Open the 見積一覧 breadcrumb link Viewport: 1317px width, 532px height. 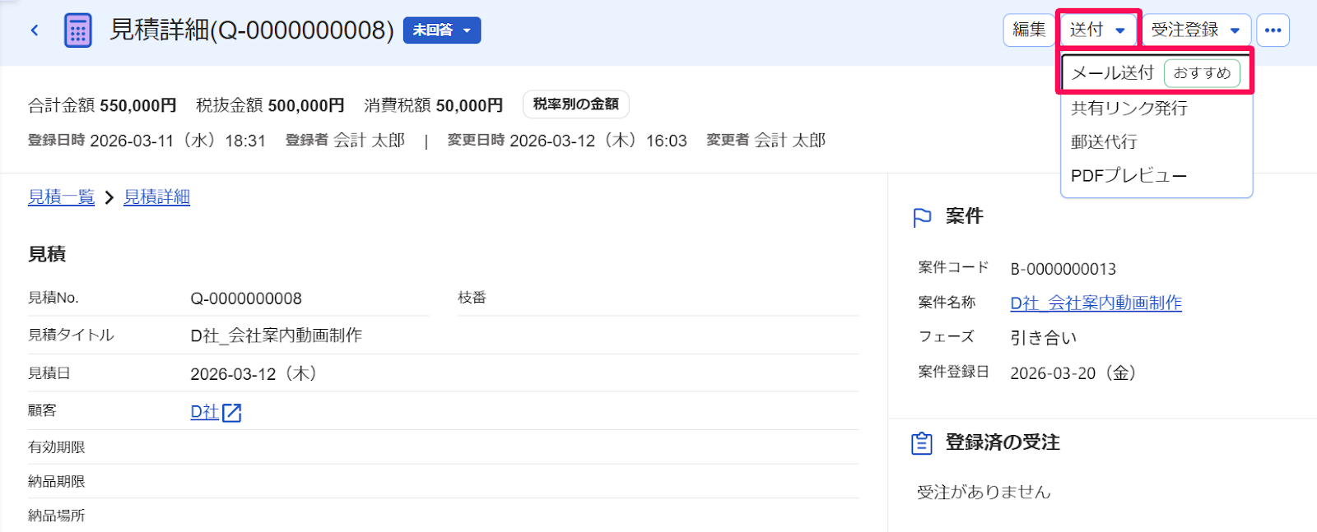coord(62,197)
